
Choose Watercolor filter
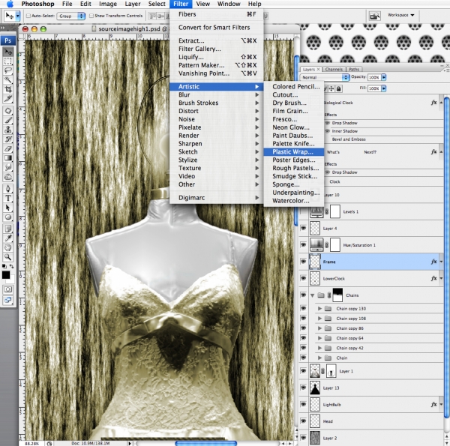coord(293,201)
